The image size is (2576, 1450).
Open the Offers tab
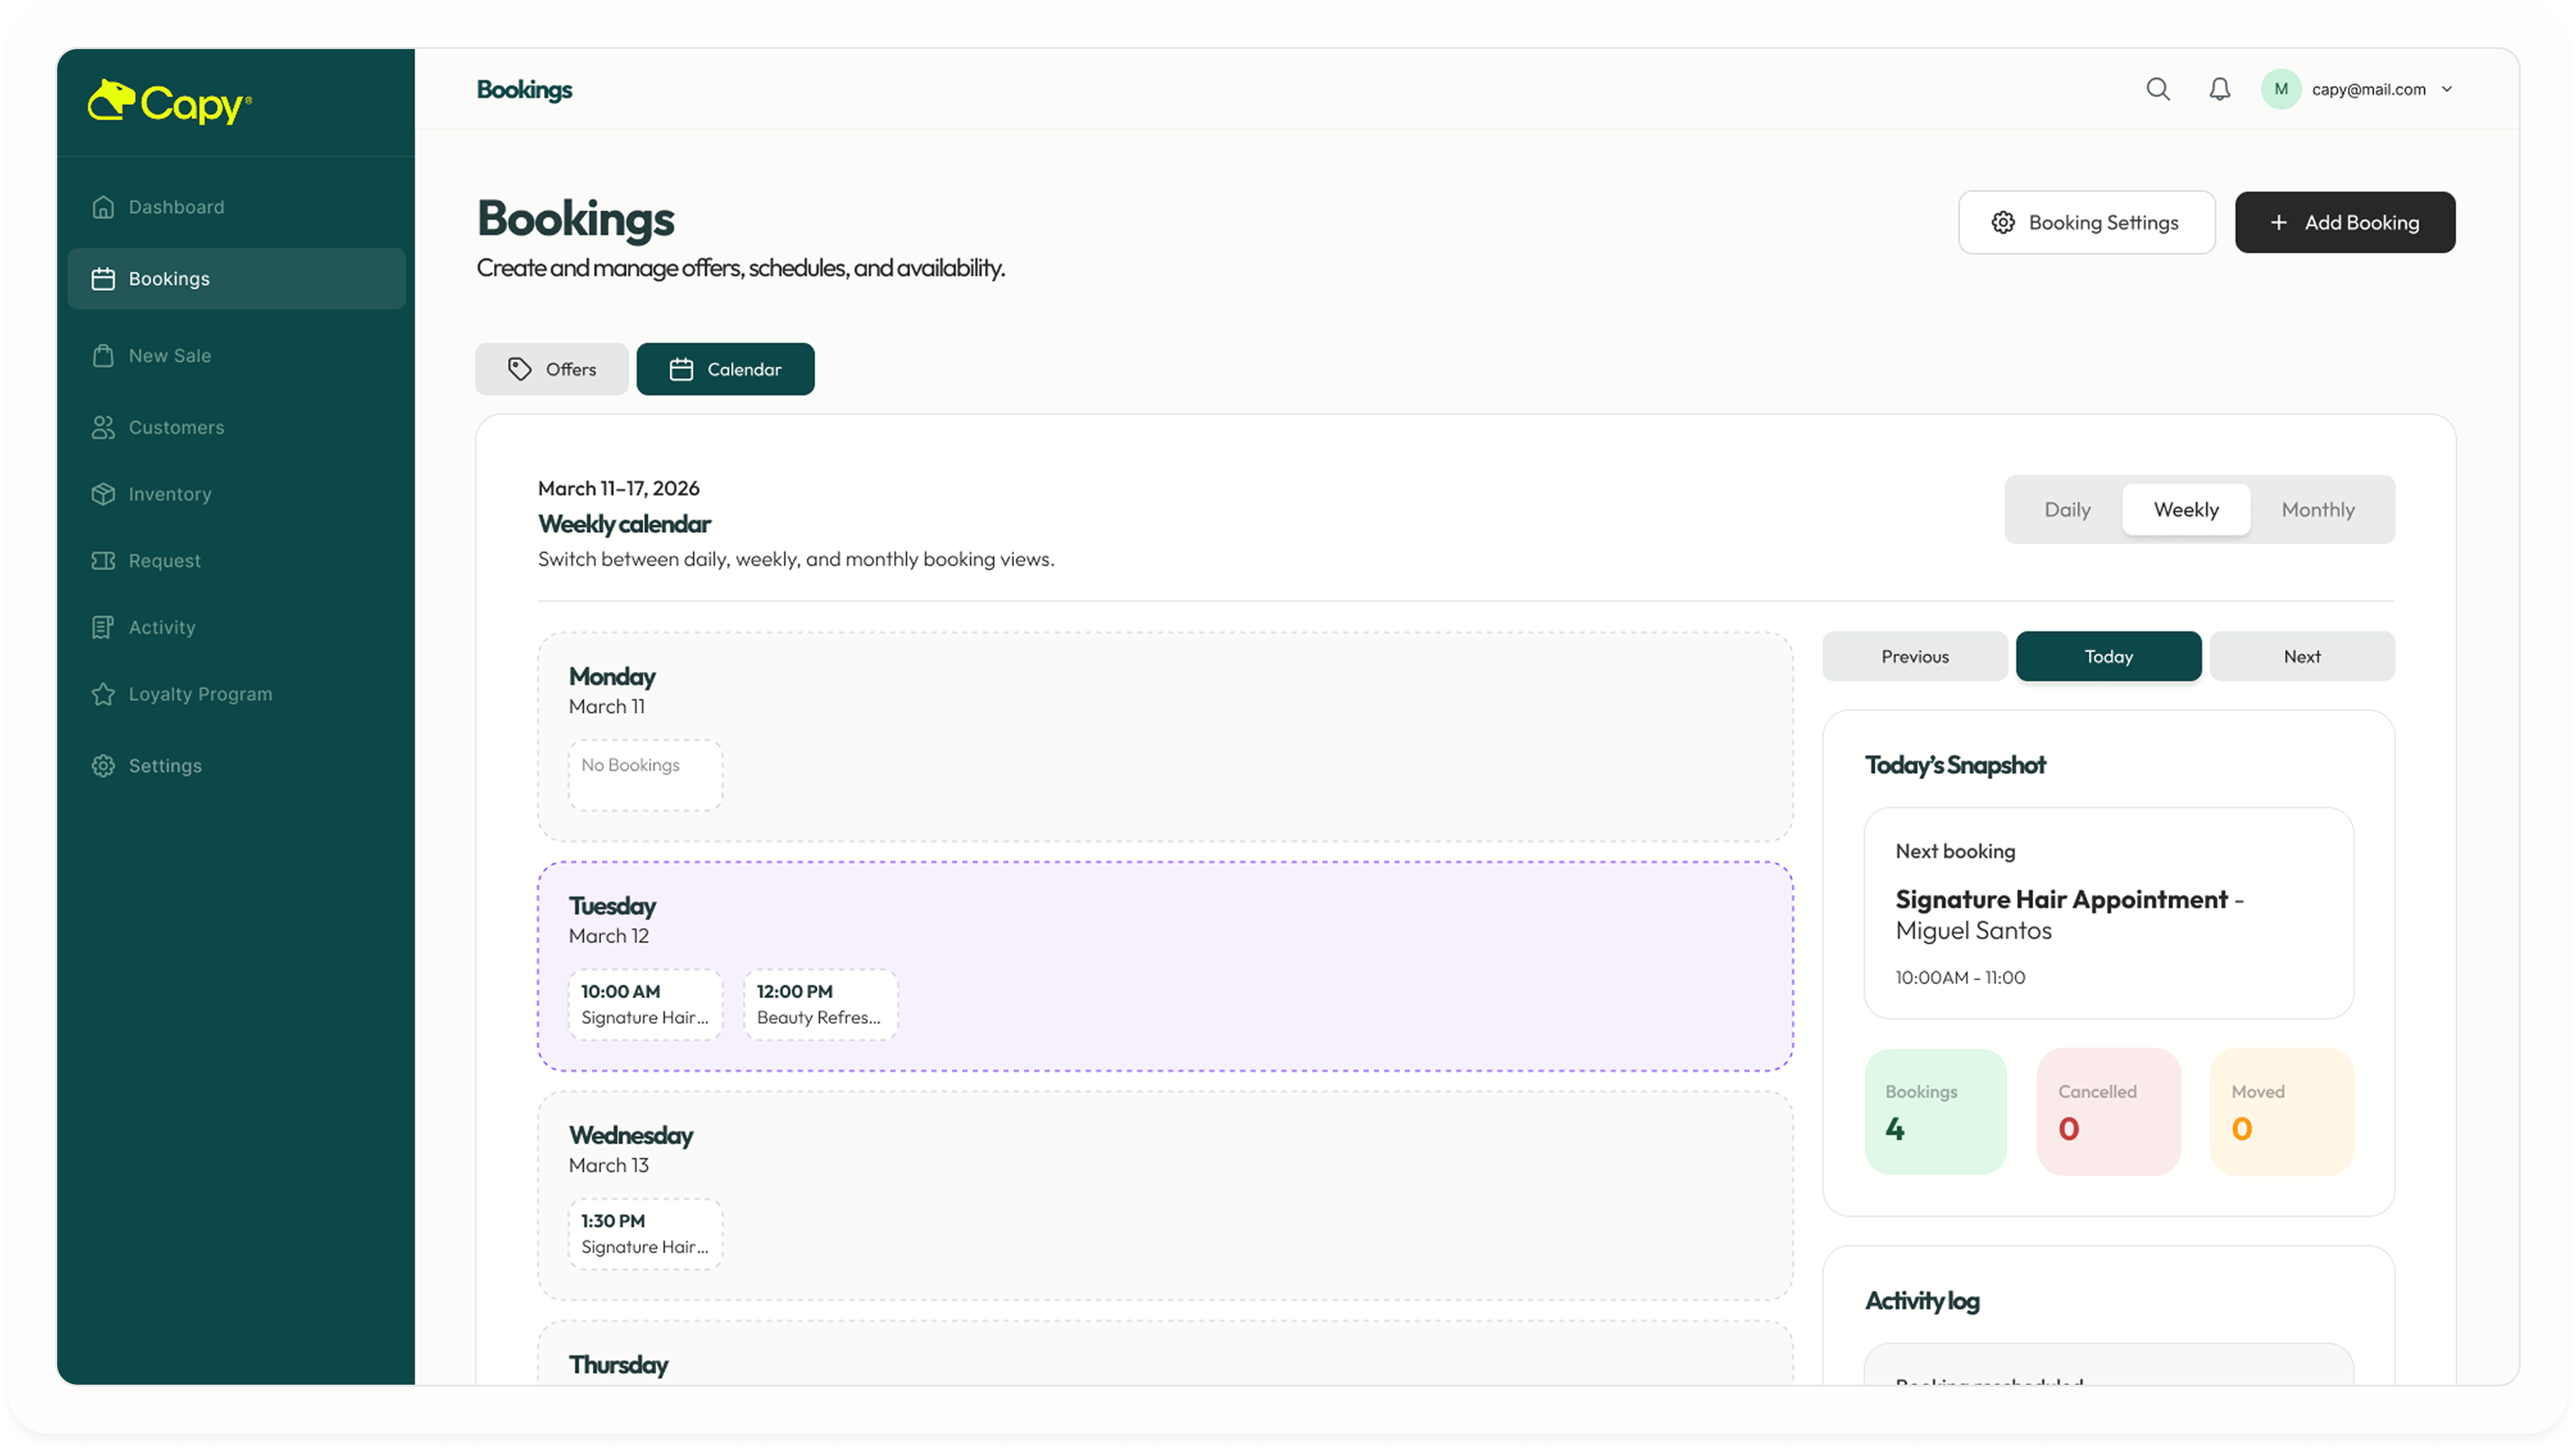(x=551, y=369)
